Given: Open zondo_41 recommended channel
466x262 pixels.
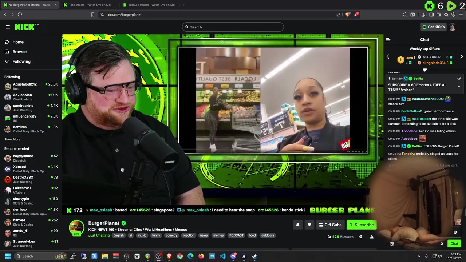Looking at the screenshot, I should (x=31, y=233).
